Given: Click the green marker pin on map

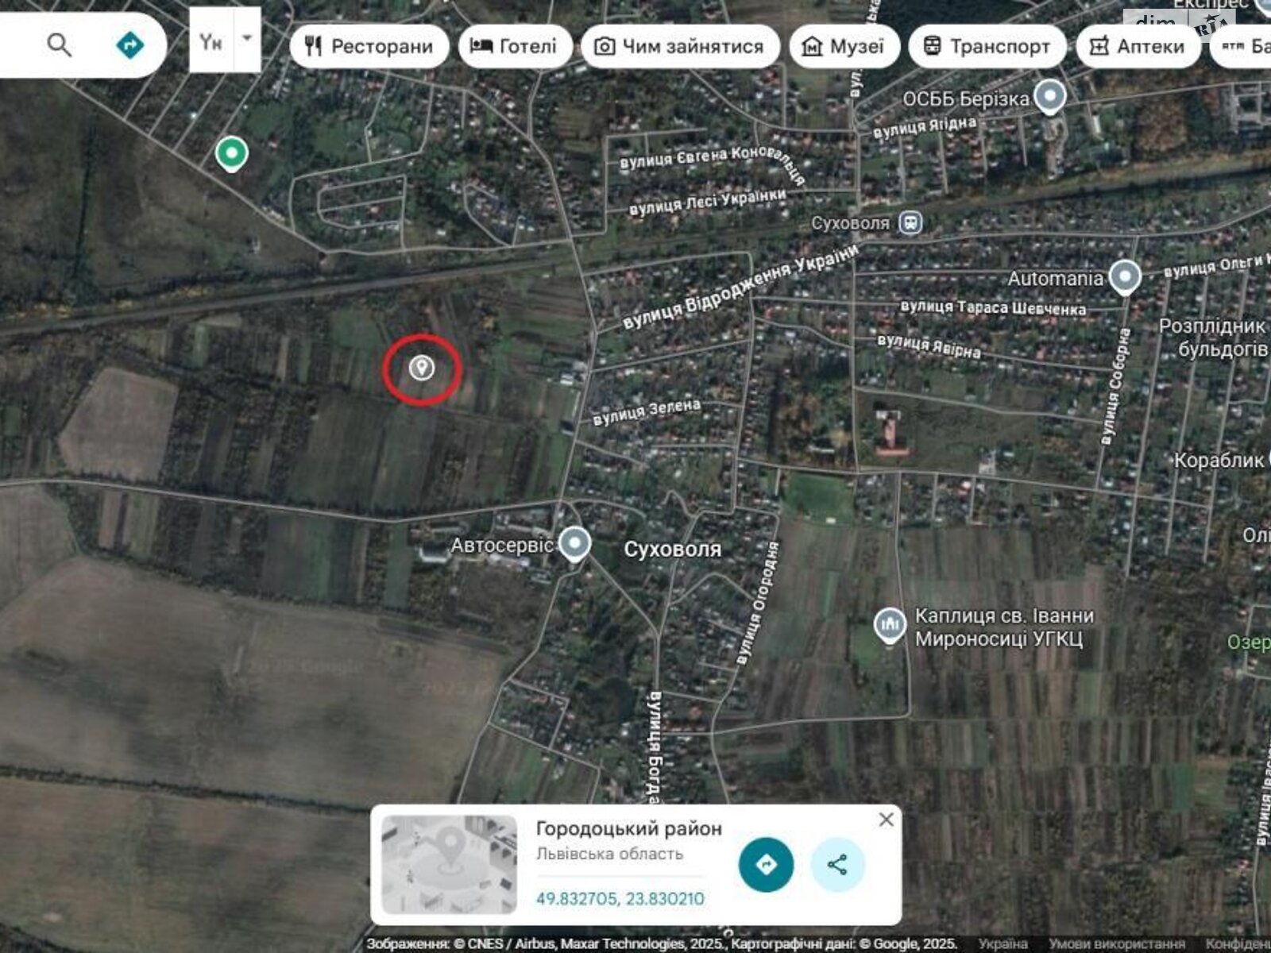Looking at the screenshot, I should pyautogui.click(x=231, y=153).
